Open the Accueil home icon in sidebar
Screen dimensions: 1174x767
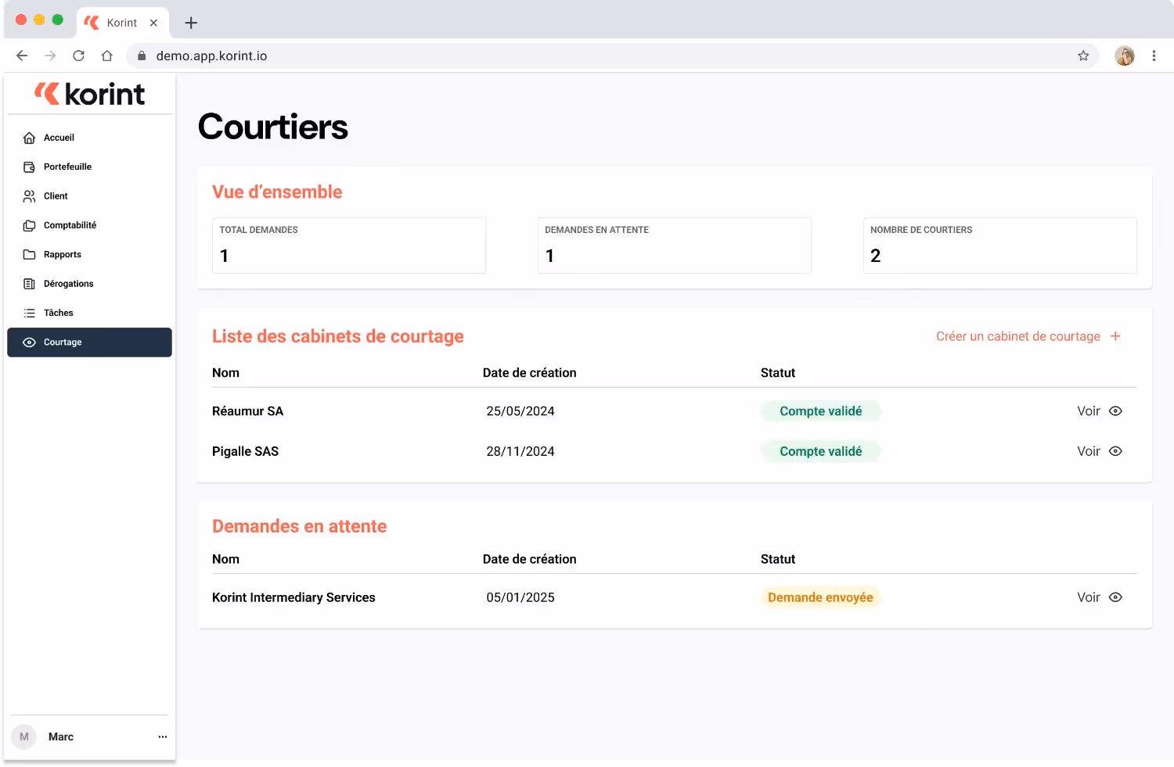point(29,138)
